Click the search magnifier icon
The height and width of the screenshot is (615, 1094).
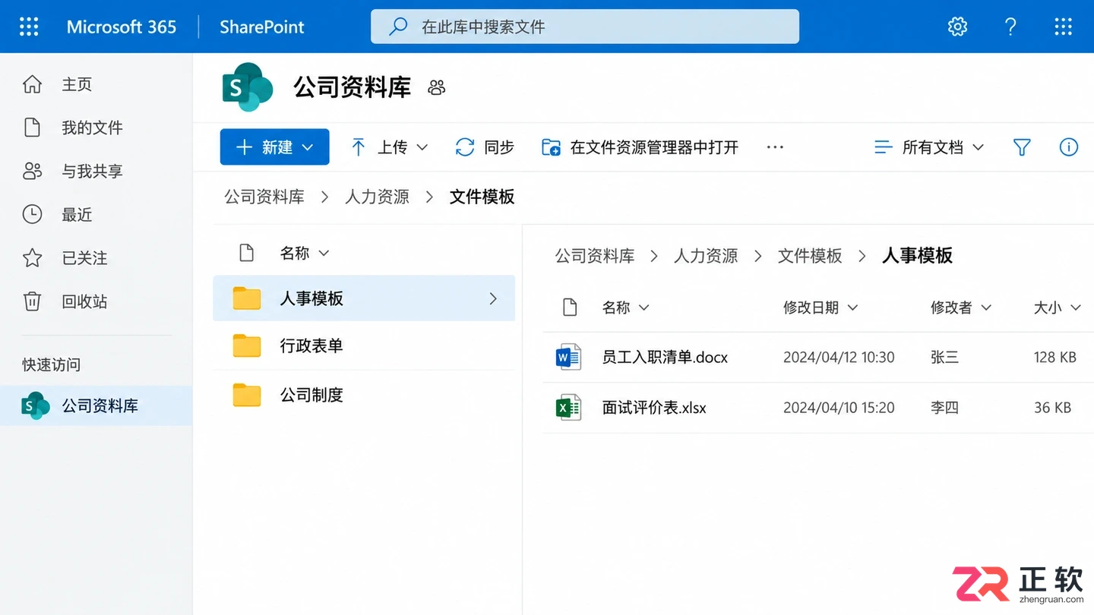point(398,27)
